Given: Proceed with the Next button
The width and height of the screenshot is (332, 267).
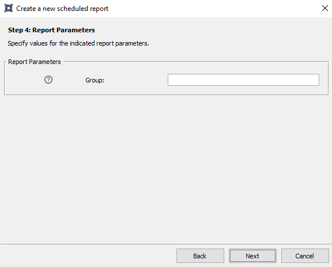Looking at the screenshot, I should coord(252,256).
